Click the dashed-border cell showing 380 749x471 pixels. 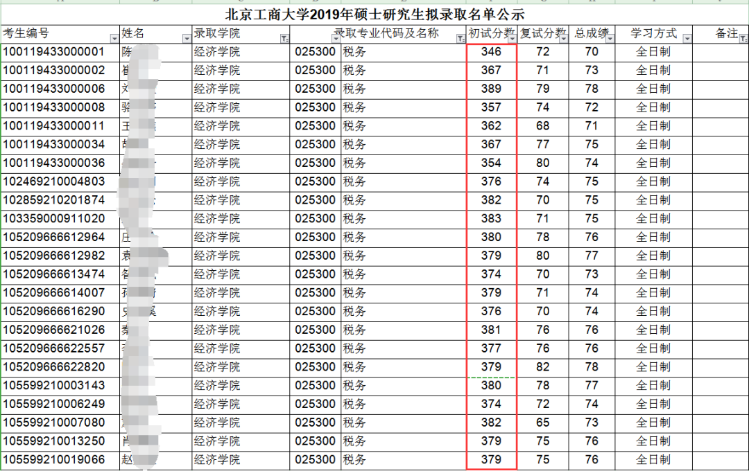point(490,385)
